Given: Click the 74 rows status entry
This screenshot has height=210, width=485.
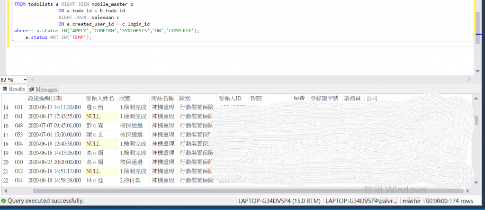Looking at the screenshot, I should click(x=463, y=201).
